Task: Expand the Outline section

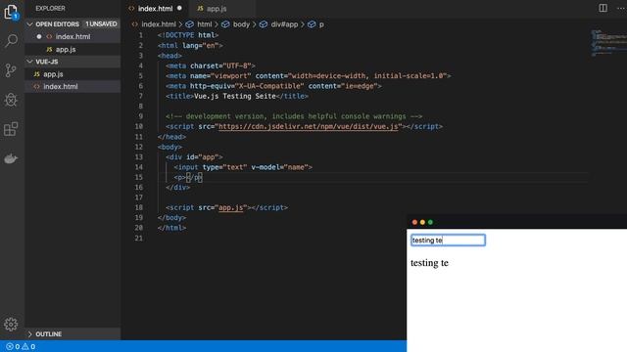Action: tap(29, 334)
